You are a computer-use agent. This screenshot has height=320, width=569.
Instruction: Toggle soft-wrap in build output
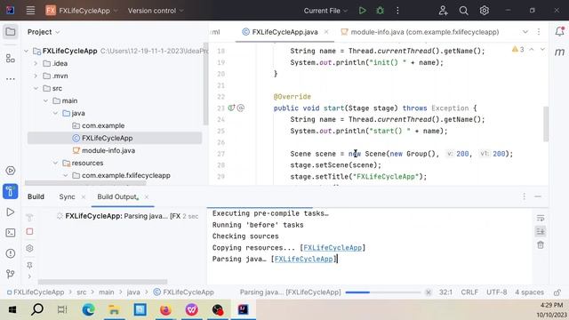point(541,218)
